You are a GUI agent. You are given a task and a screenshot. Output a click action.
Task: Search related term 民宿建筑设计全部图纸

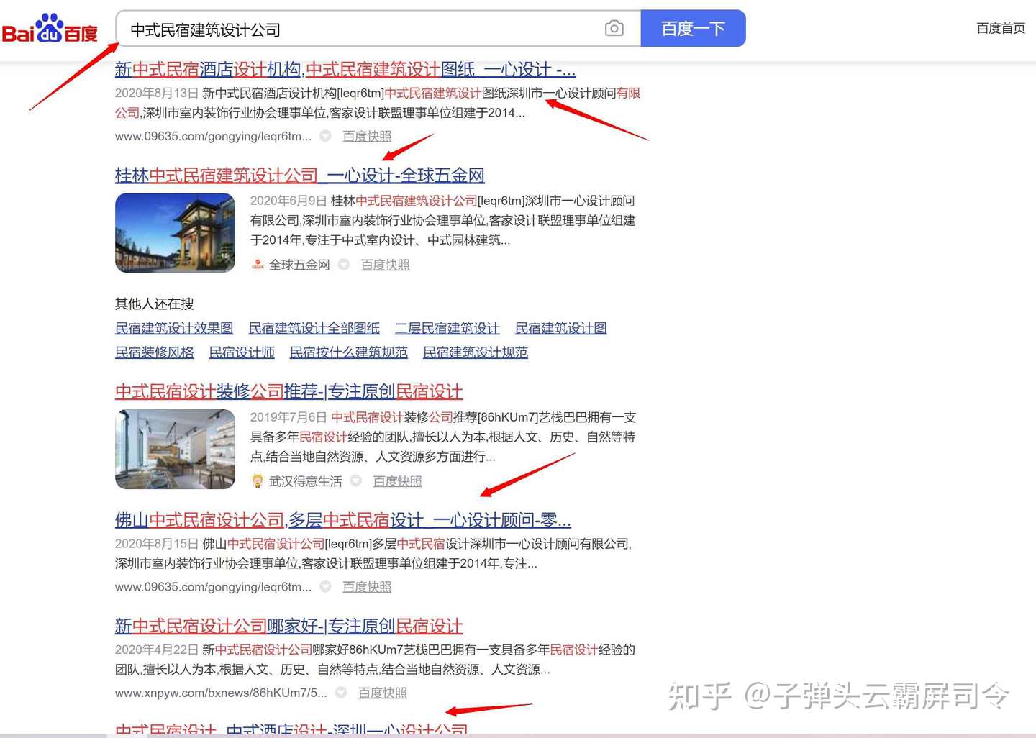(314, 328)
